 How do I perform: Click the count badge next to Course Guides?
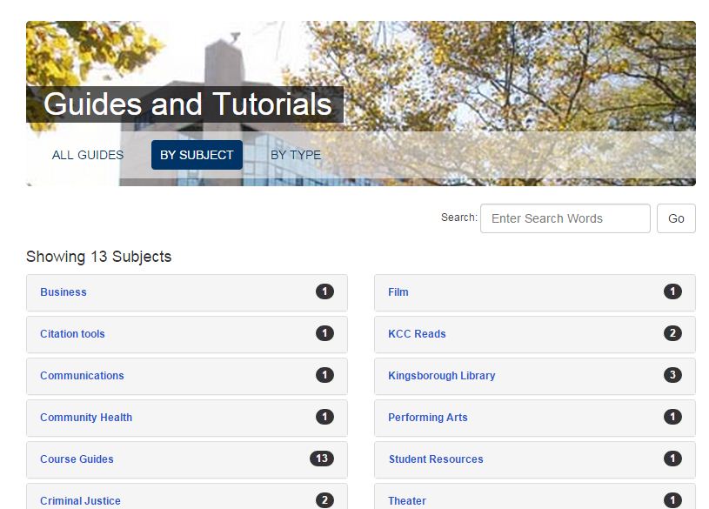tap(323, 459)
